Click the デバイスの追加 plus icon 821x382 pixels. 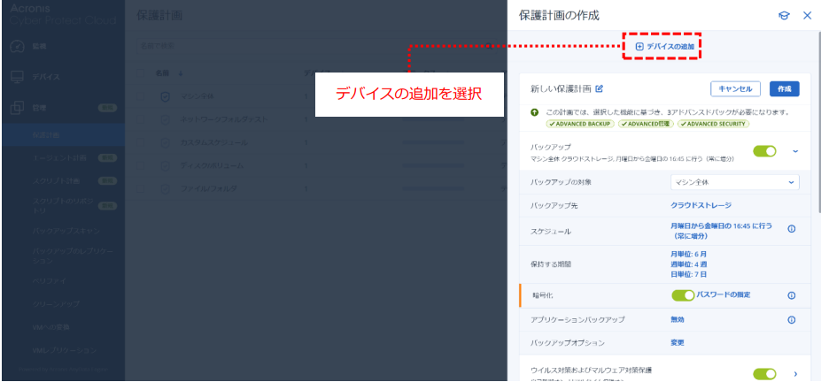pyautogui.click(x=639, y=46)
